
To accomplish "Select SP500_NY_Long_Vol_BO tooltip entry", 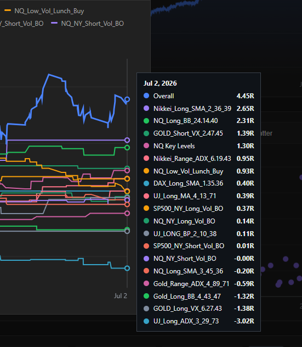I will pyautogui.click(x=188, y=209).
